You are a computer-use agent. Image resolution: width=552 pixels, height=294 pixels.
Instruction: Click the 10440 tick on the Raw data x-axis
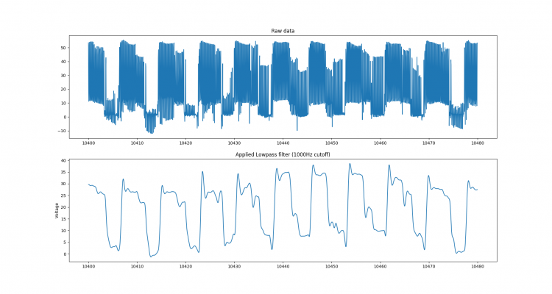click(x=283, y=143)
